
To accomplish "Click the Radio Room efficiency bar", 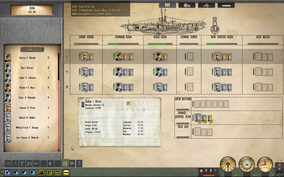I will [160, 44].
